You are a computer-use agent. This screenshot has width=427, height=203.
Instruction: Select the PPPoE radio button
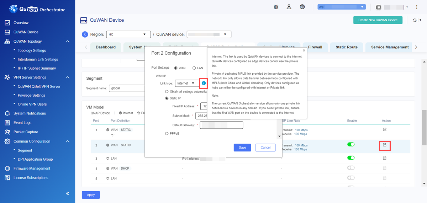[167, 134]
